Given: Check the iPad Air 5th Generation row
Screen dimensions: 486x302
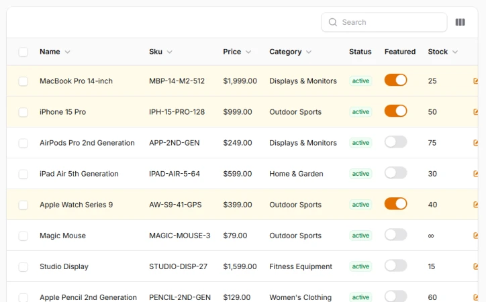Looking at the screenshot, I should click(23, 174).
